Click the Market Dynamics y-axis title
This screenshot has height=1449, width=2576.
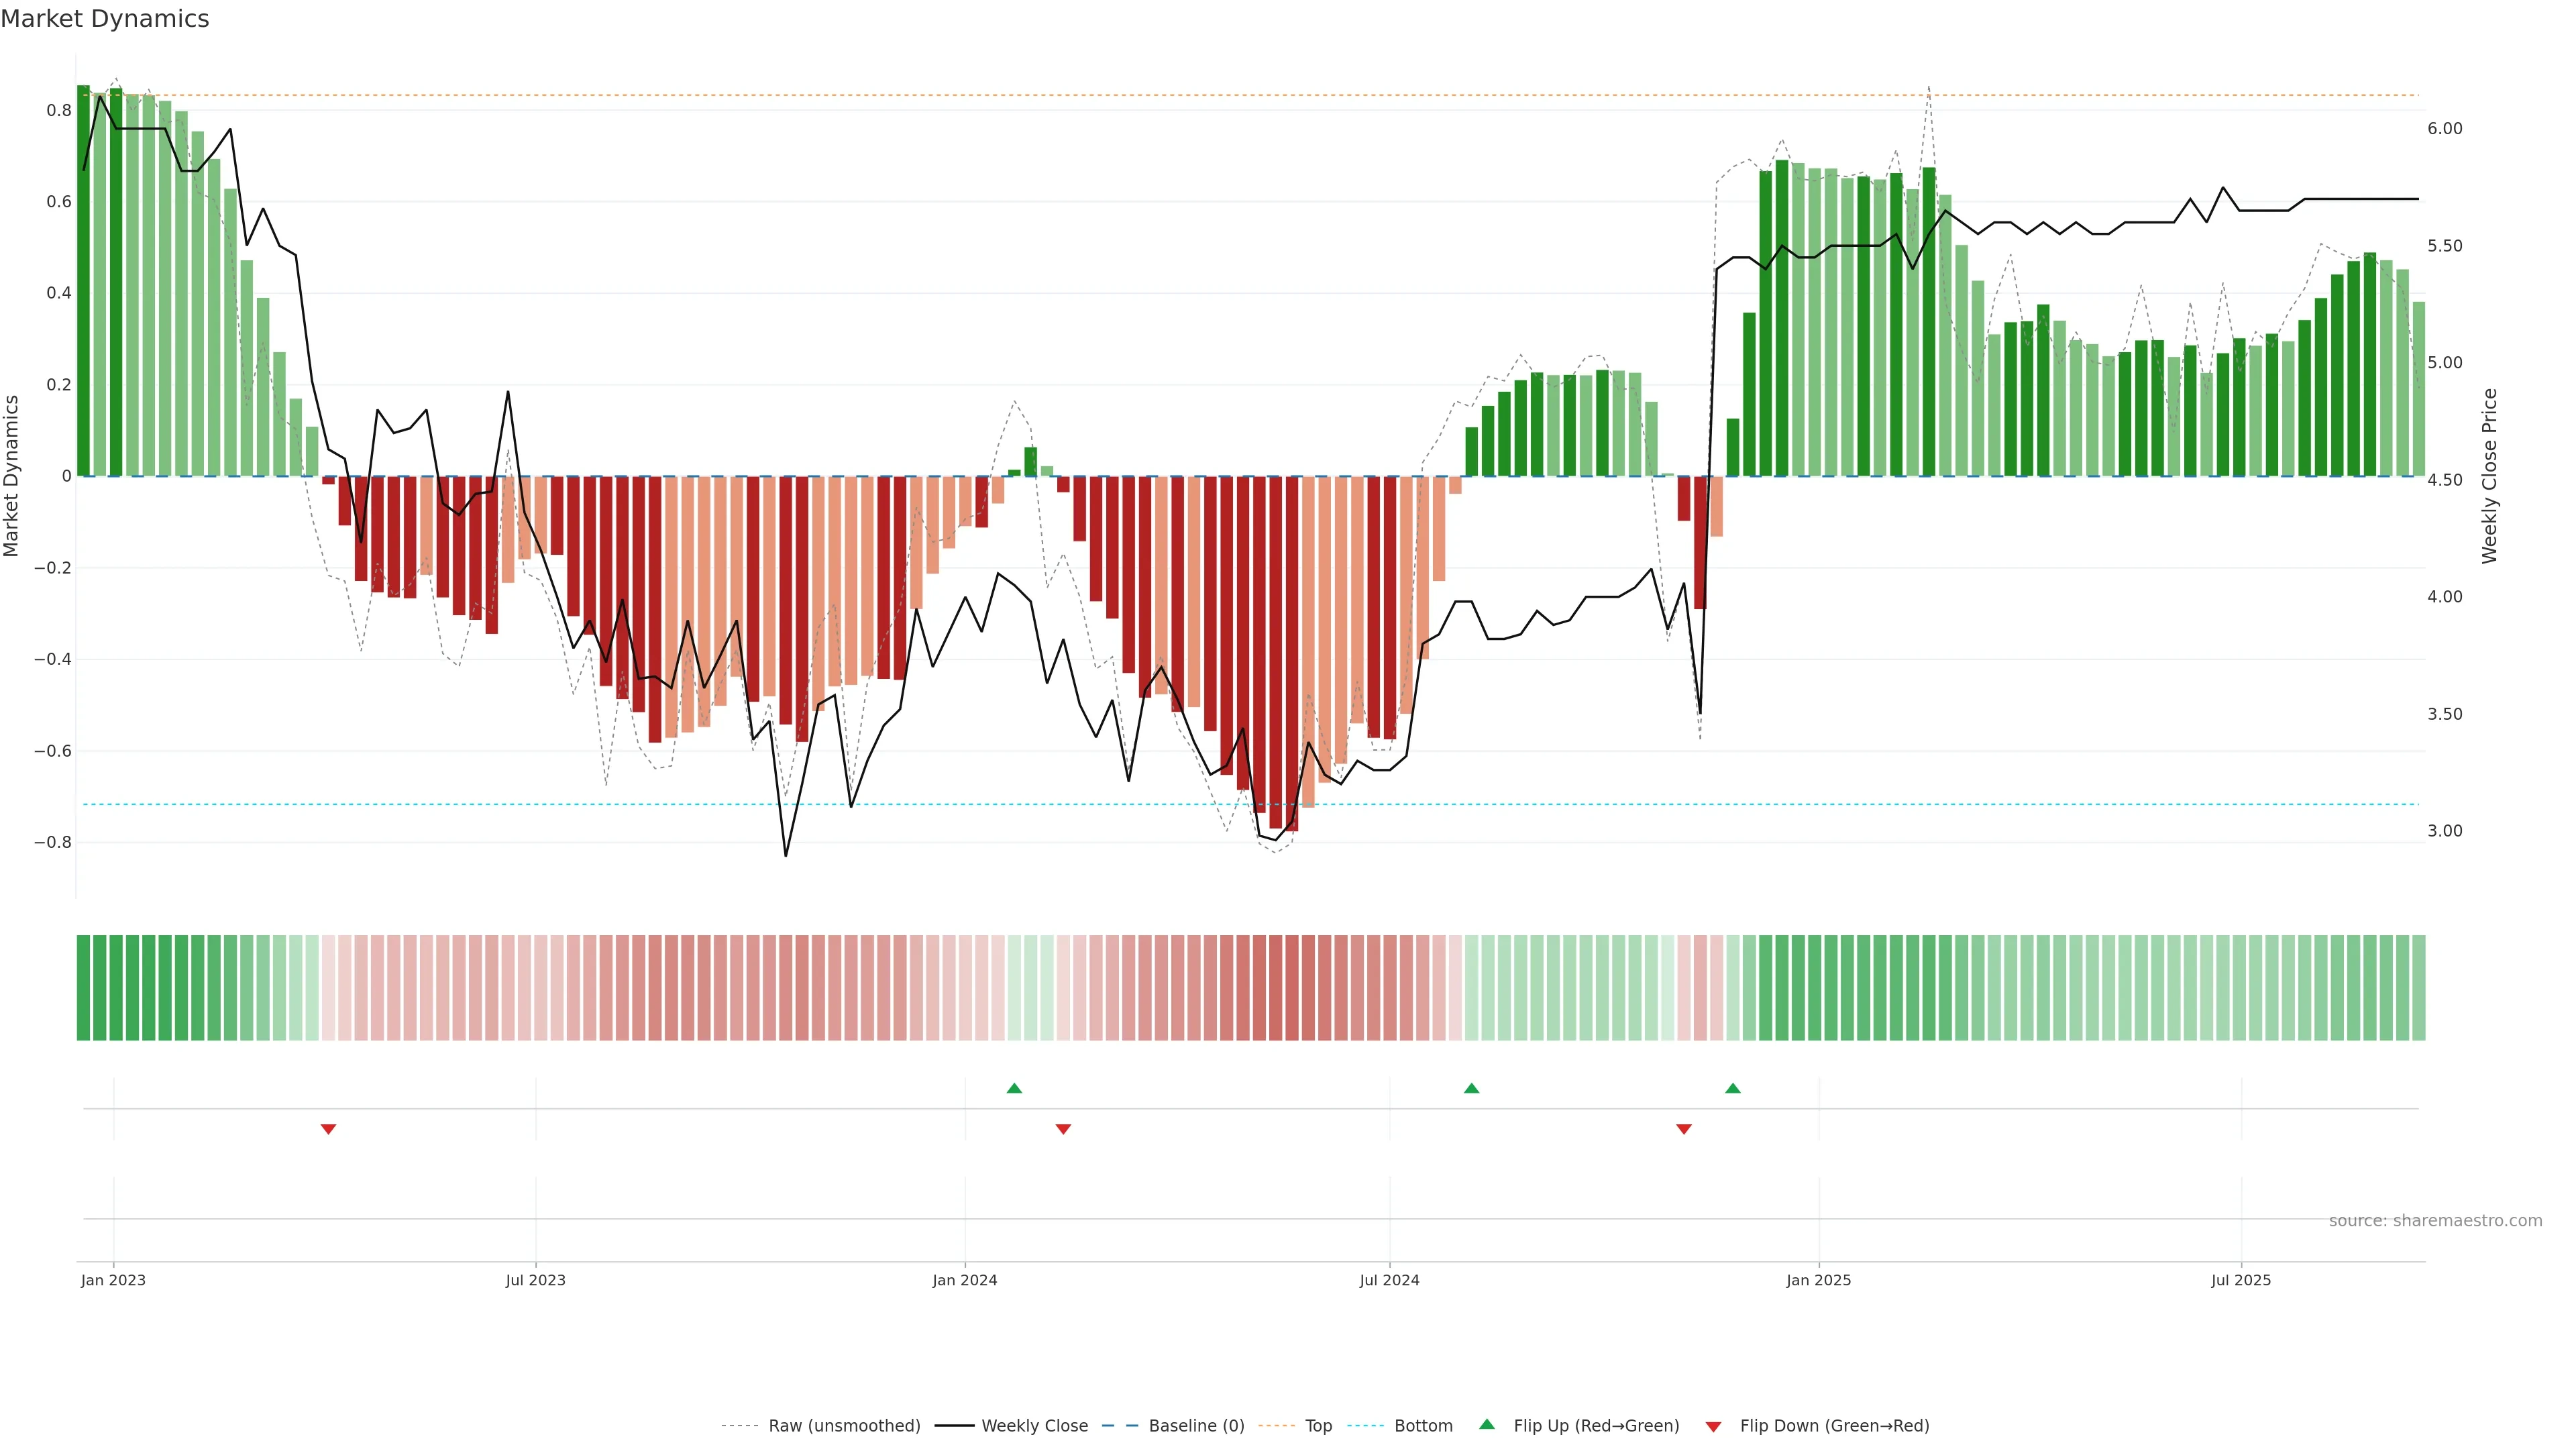[12, 476]
